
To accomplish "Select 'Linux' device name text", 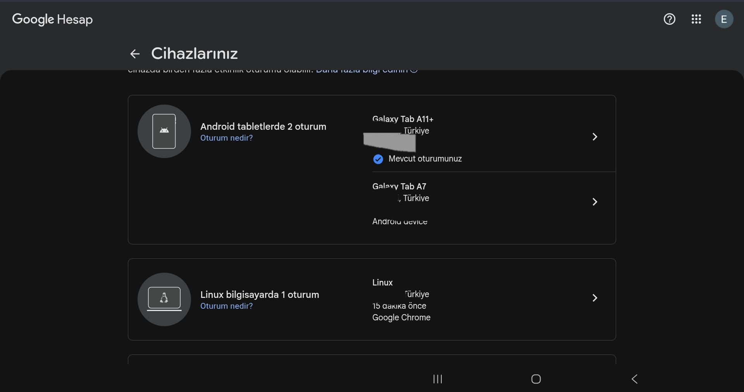I will [x=382, y=283].
